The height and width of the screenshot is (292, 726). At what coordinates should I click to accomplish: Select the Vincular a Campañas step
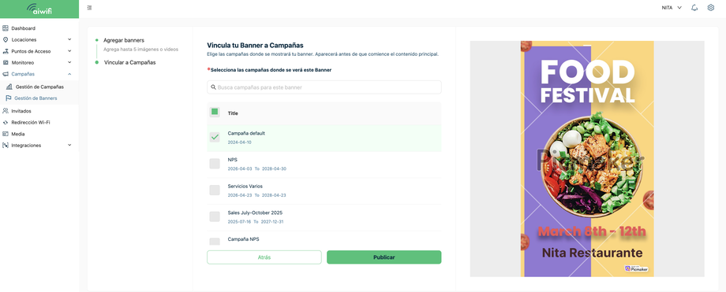click(x=129, y=62)
